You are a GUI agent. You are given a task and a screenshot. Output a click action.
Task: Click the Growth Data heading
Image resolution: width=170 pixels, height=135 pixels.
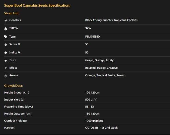pyautogui.click(x=14, y=86)
